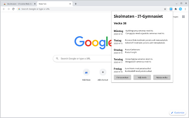189x118 pixels.
Task: Open the Web Store shortcut
Action: pyautogui.click(x=86, y=75)
